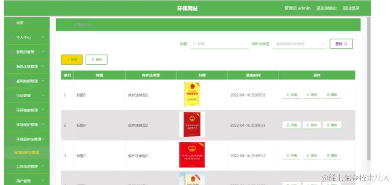Click 删除 for row 标题3

pyautogui.click(x=332, y=156)
